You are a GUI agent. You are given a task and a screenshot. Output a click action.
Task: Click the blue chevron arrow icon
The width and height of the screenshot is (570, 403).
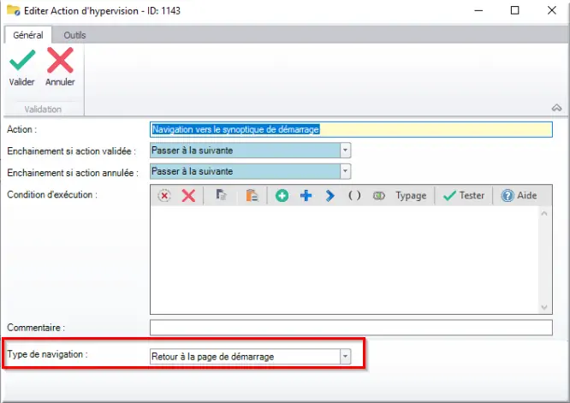click(330, 195)
